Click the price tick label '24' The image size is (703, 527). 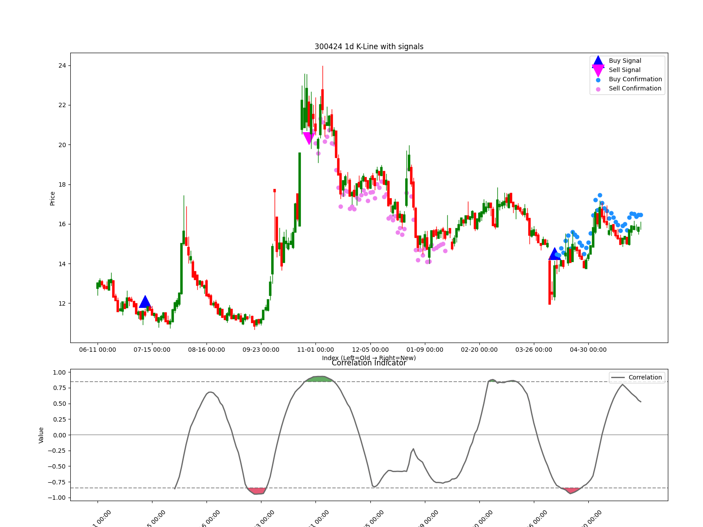coord(62,66)
